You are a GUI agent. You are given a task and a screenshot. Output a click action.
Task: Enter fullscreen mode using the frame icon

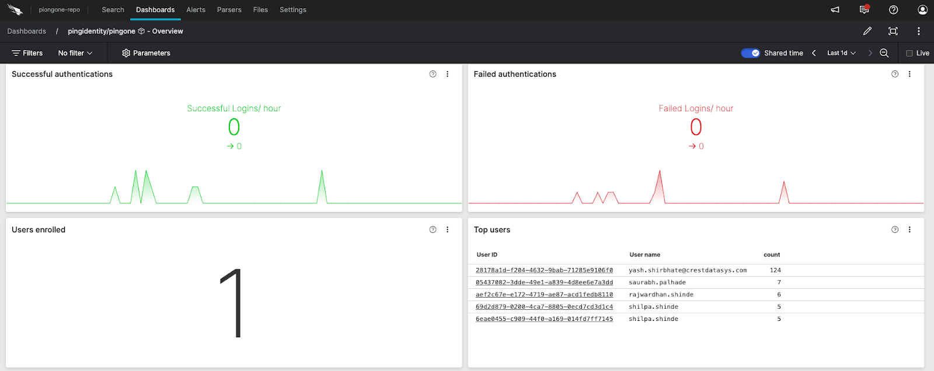pos(893,31)
